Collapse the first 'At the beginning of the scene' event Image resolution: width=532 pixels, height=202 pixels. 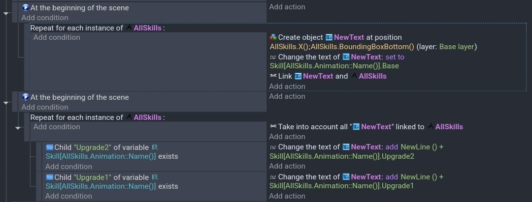6,14
